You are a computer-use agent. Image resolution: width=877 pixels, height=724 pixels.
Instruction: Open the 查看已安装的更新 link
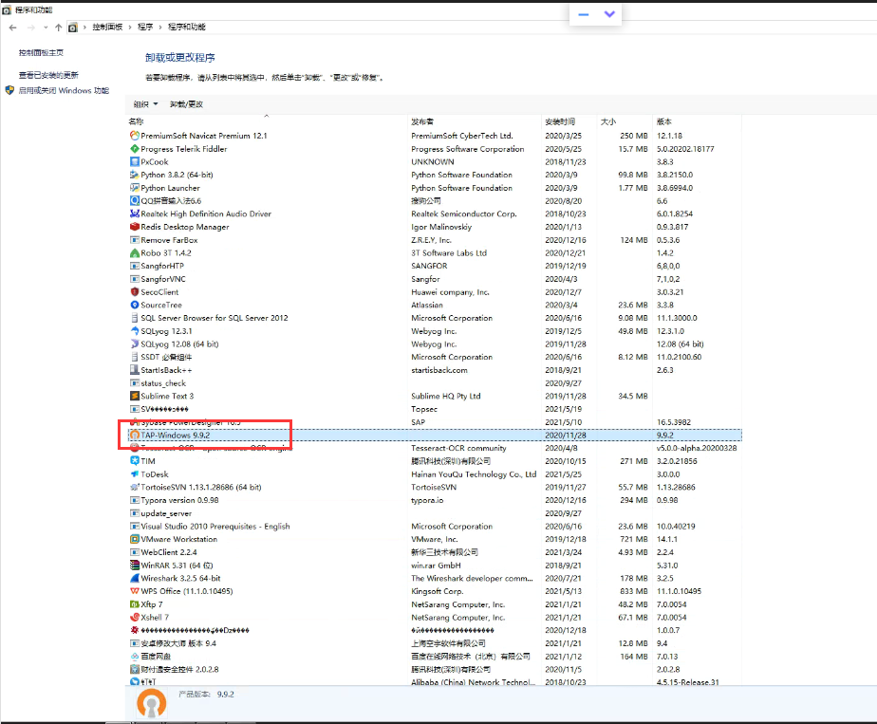tap(48, 75)
